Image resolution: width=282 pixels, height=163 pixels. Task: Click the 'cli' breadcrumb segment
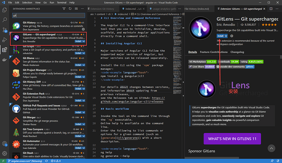(x=110, y=14)
